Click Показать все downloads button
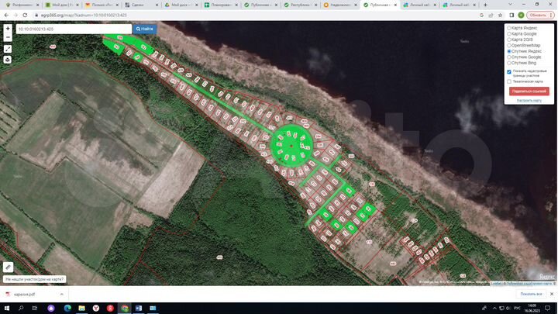Screen dimensions: 558x314 click(x=531, y=294)
